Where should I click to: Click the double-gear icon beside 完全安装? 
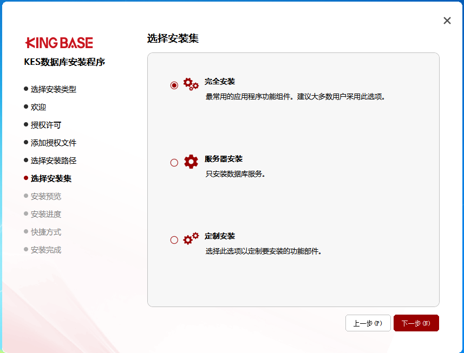(x=191, y=84)
